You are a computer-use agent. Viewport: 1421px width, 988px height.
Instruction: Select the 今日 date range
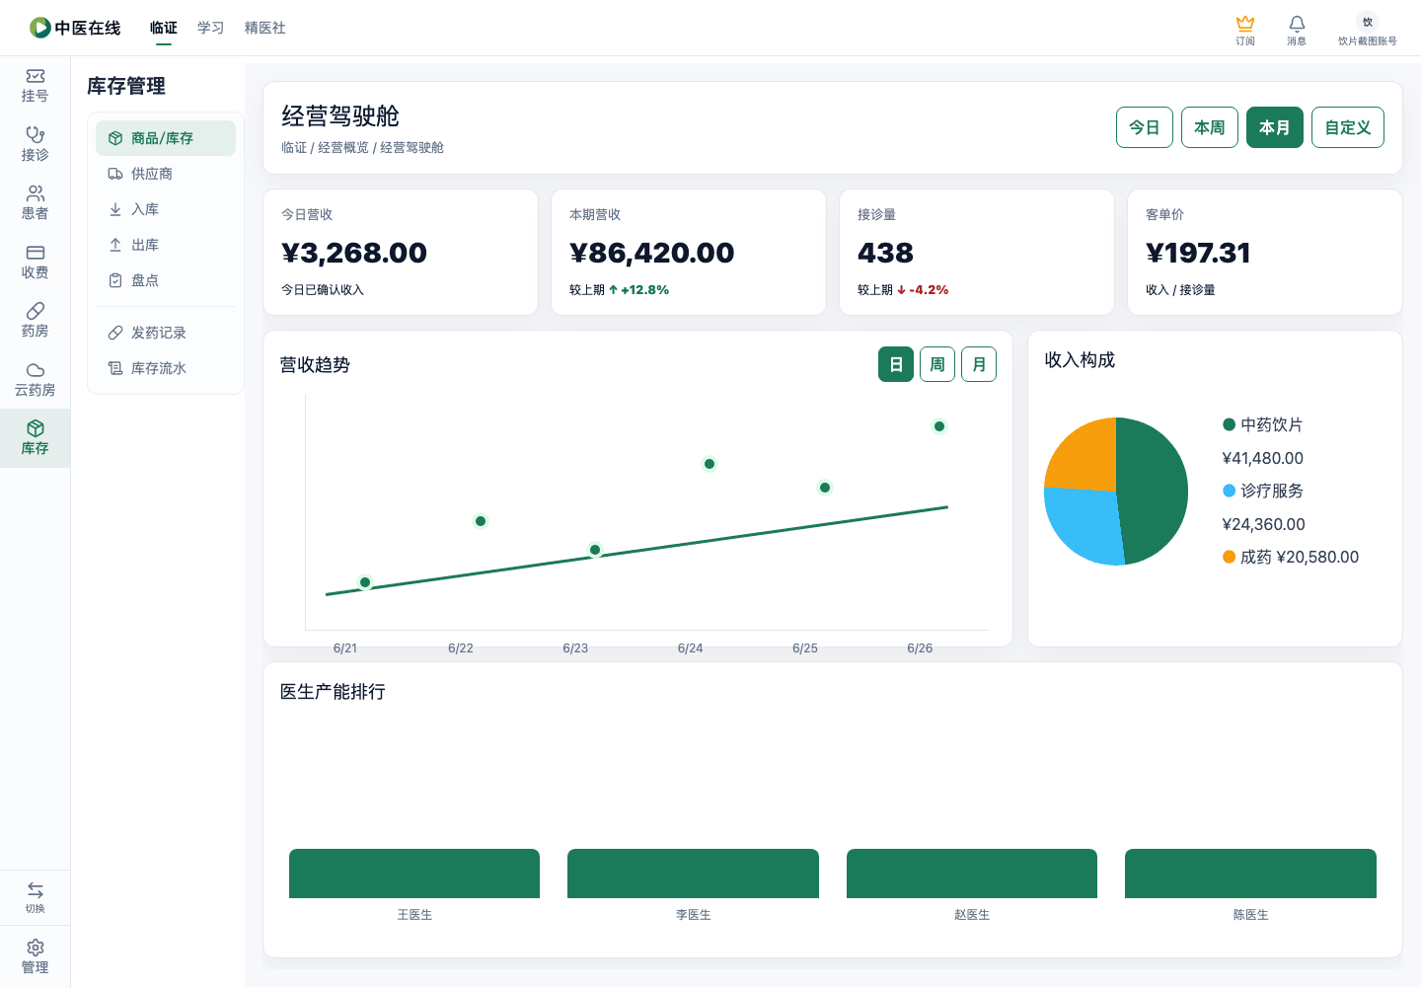1145,127
